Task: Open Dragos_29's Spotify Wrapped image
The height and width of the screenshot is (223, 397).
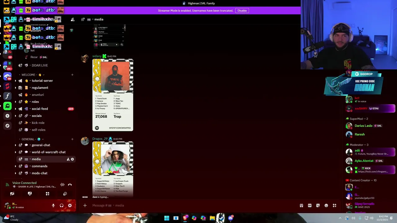Action: pyautogui.click(x=113, y=169)
